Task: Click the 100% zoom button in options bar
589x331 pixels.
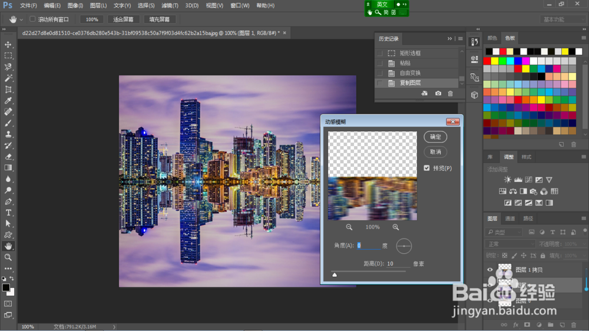Action: [92, 19]
